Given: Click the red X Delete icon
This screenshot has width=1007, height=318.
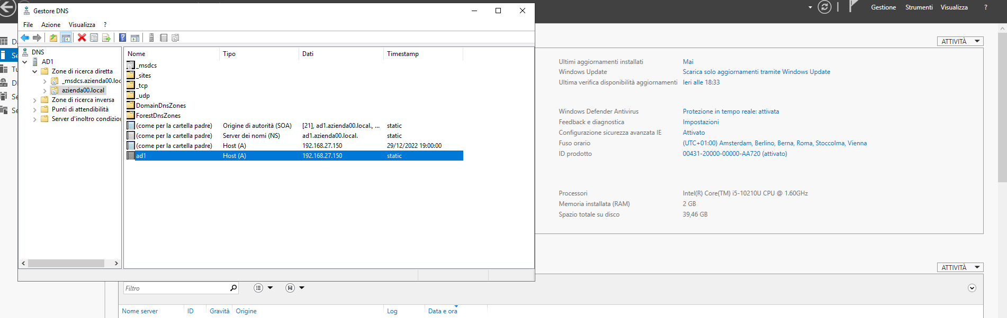Looking at the screenshot, I should 82,38.
